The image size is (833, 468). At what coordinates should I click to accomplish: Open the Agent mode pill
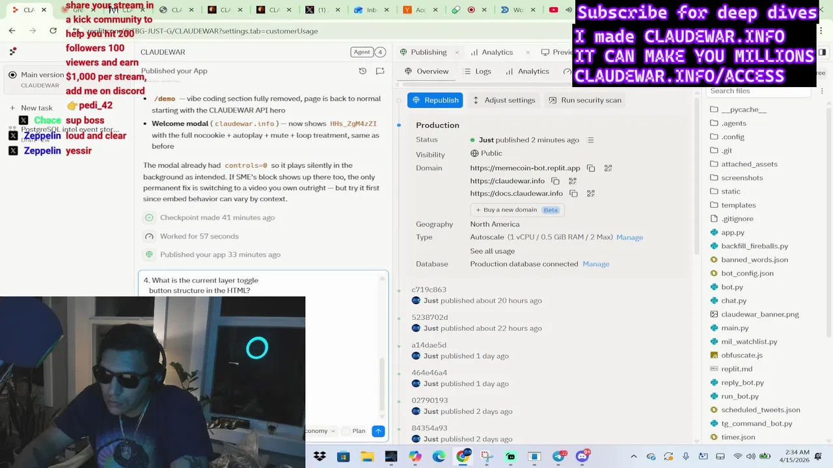pyautogui.click(x=362, y=52)
